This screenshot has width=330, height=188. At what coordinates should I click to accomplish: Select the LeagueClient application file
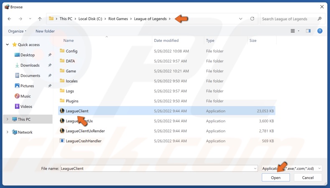pos(167,111)
